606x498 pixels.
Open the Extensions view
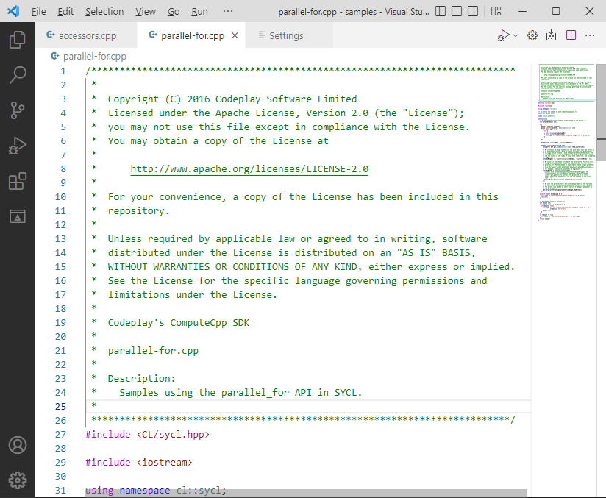(18, 180)
